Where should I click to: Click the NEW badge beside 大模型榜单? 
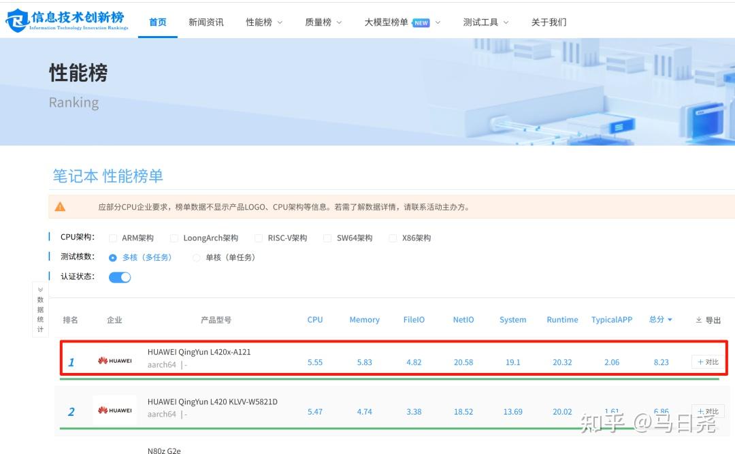click(421, 22)
